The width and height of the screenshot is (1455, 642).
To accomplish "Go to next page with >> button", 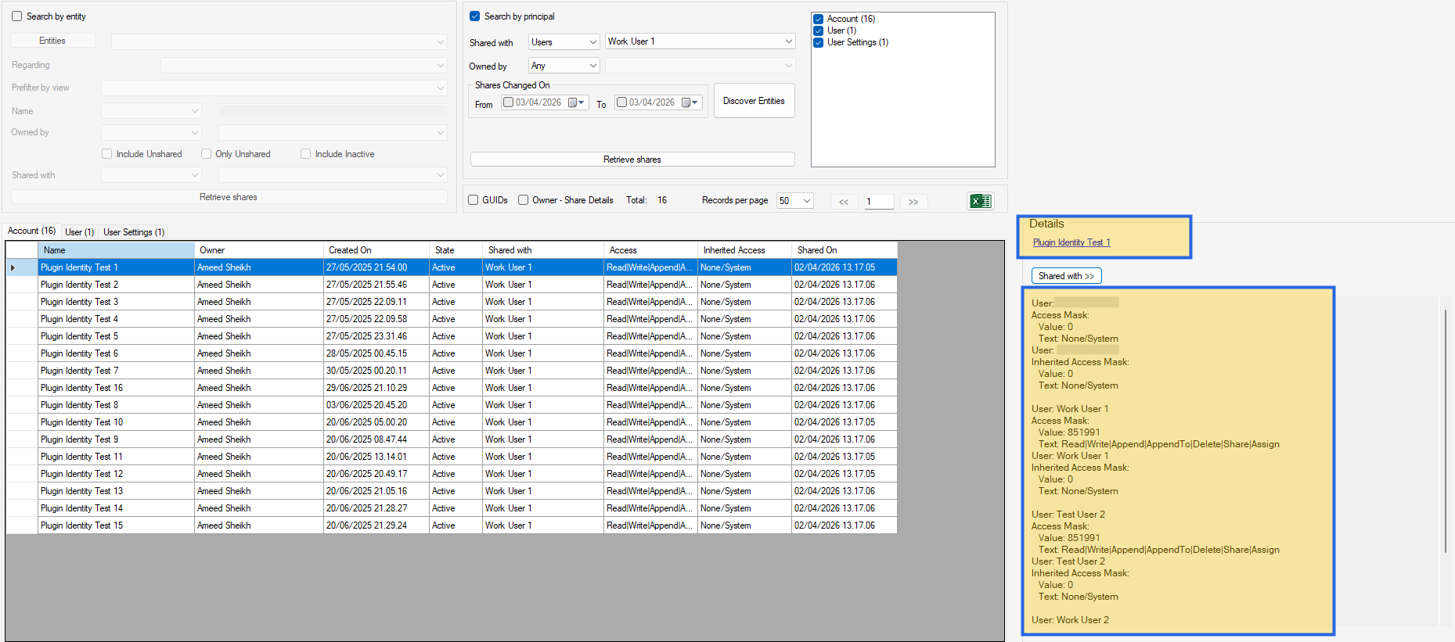I will pyautogui.click(x=913, y=202).
